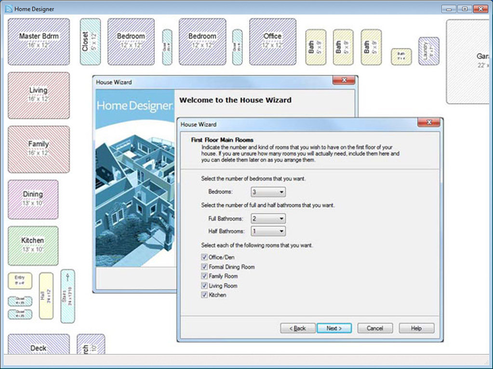The height and width of the screenshot is (369, 493).
Task: Pick the Dining room shape
Action: click(33, 198)
